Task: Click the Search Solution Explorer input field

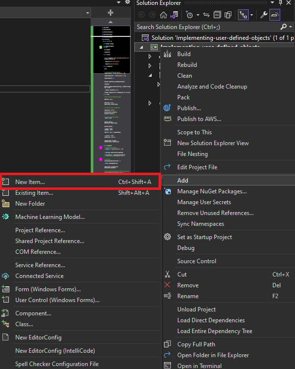Action: (x=207, y=27)
